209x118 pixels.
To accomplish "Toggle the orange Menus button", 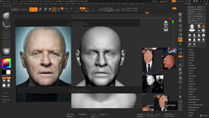I will pos(173,1).
